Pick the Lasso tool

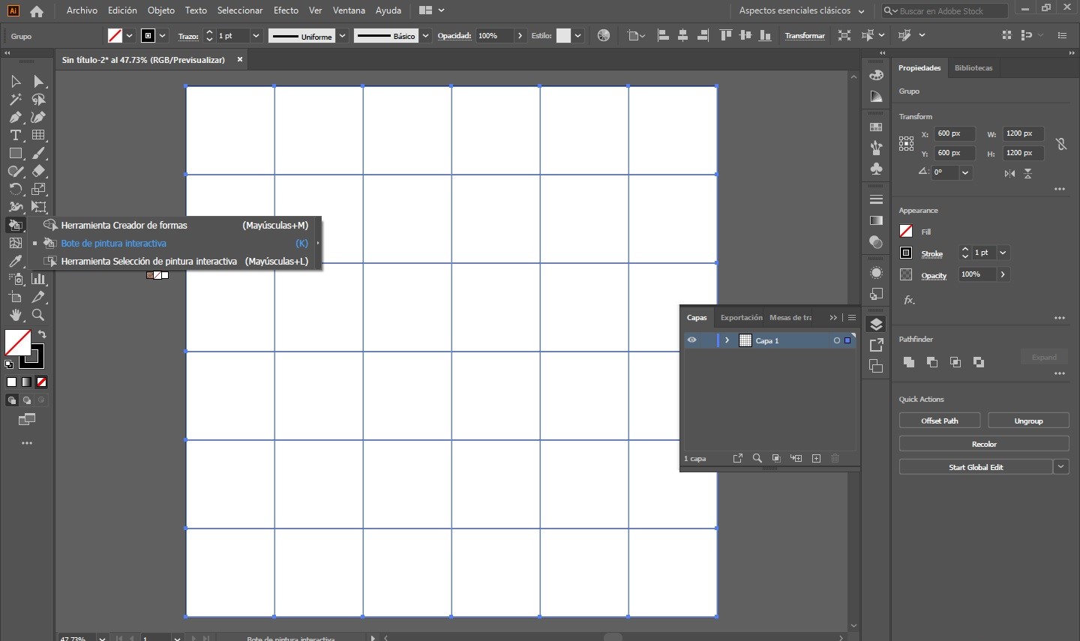point(39,99)
